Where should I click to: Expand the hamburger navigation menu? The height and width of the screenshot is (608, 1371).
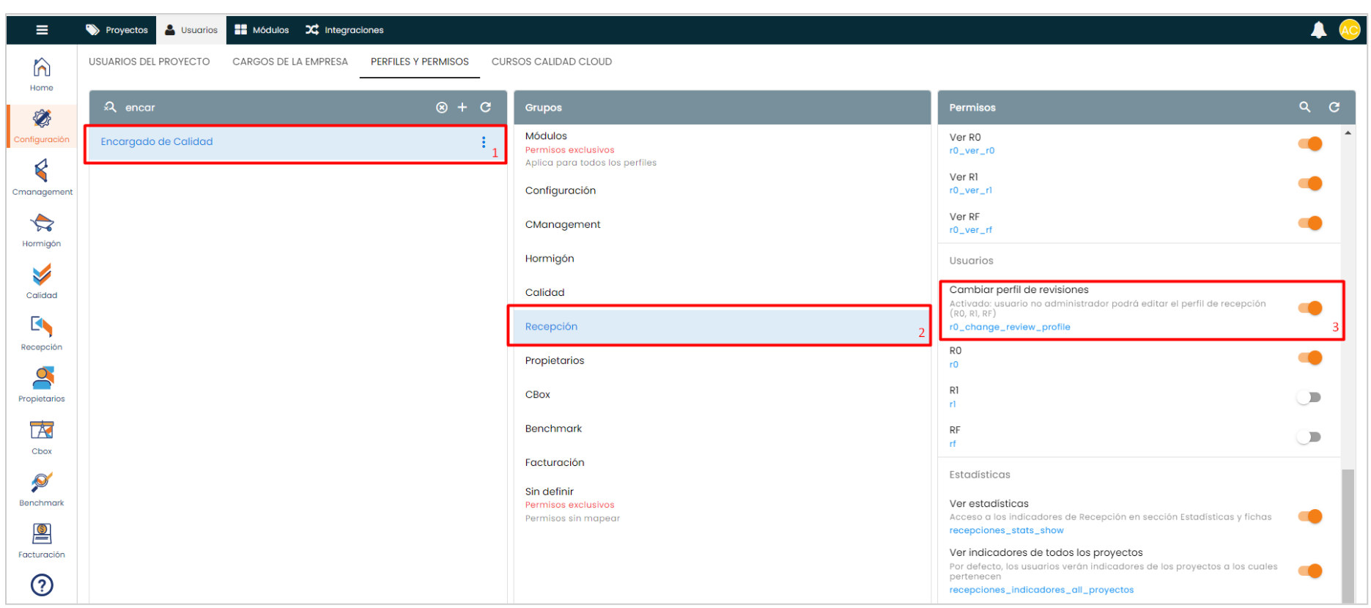coord(42,30)
